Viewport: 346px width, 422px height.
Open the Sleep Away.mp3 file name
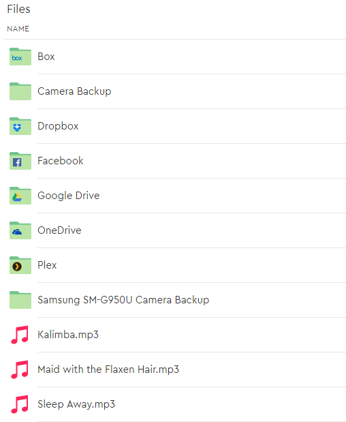(76, 404)
